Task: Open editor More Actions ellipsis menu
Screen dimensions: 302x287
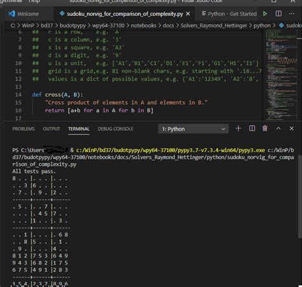Action: pos(292,14)
